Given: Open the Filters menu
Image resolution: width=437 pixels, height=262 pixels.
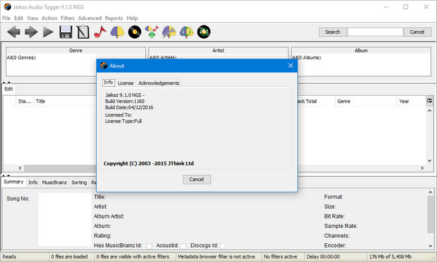Looking at the screenshot, I should pyautogui.click(x=68, y=18).
